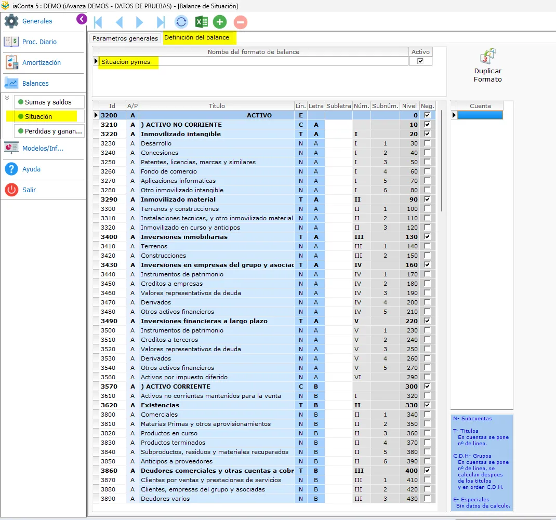Open the Ayuda menu
556x520 pixels.
coord(31,169)
